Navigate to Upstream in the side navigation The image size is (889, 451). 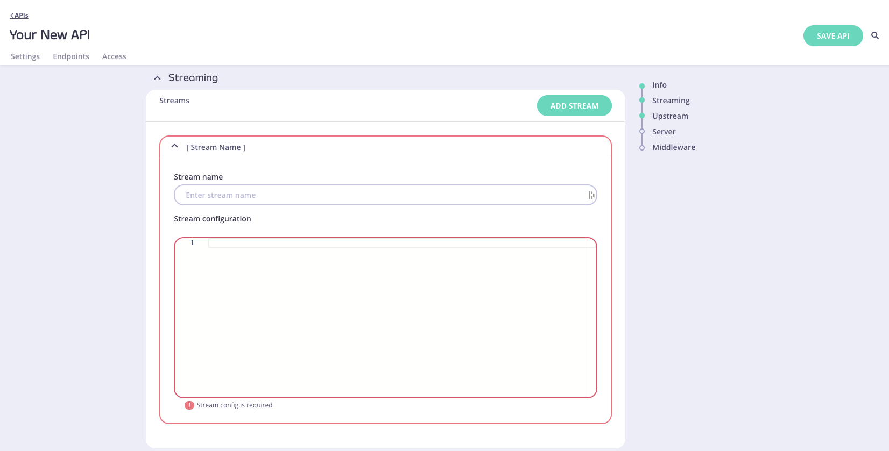(x=670, y=116)
